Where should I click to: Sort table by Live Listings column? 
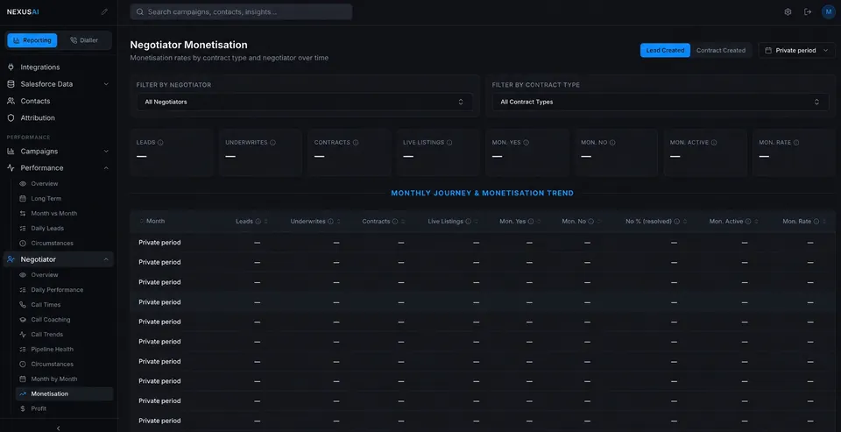453,222
